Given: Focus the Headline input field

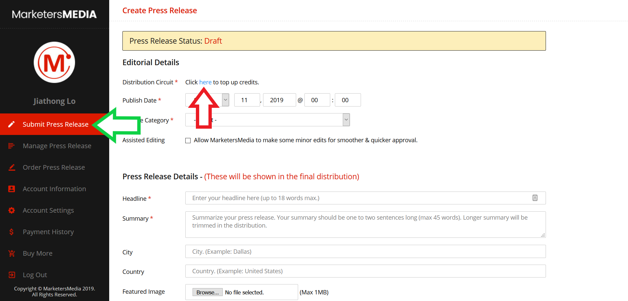Looking at the screenshot, I should [366, 198].
